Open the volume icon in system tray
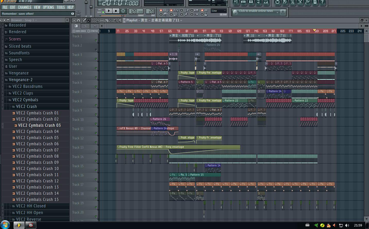The width and height of the screenshot is (369, 229). 347,225
